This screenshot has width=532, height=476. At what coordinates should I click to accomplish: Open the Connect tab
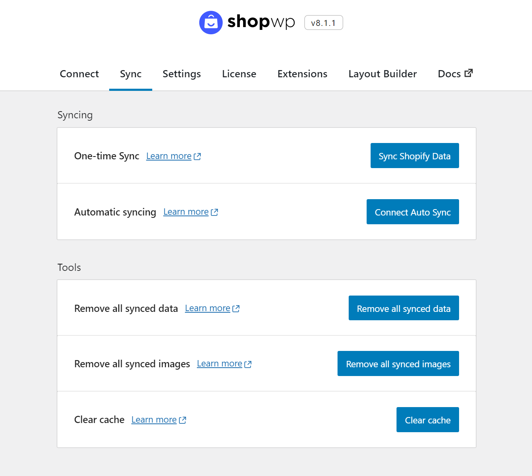pos(79,74)
